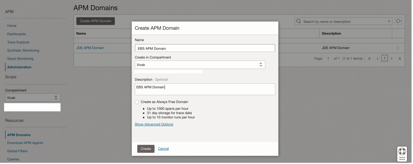413x164 pixels.
Task: Open Create in Compartment dropdown
Action: tap(201, 65)
